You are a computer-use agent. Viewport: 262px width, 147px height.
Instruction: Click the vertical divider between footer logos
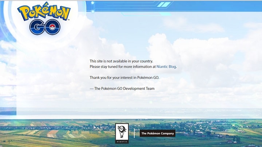point(134,133)
